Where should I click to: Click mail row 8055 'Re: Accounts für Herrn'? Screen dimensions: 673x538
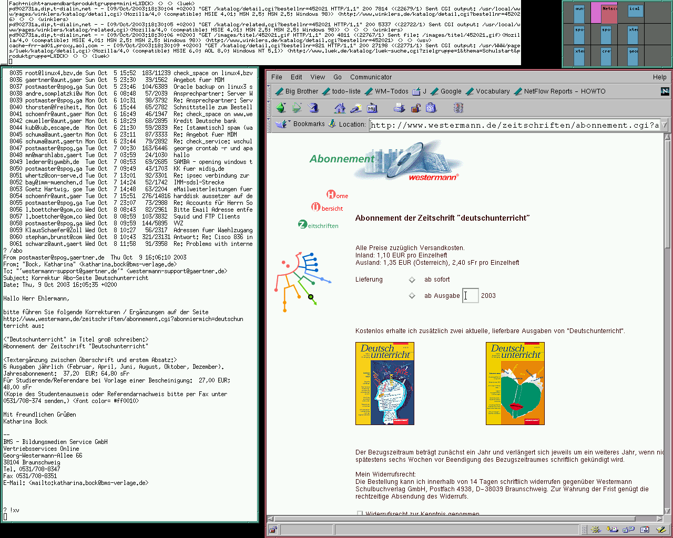point(131,203)
